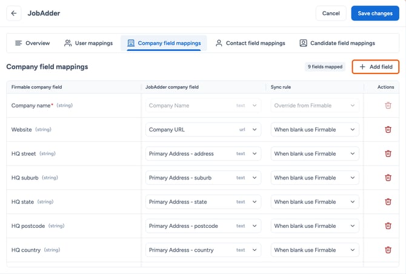Image resolution: width=406 pixels, height=274 pixels.
Task: Click the 'HQ country' field label
Action: coord(26,250)
